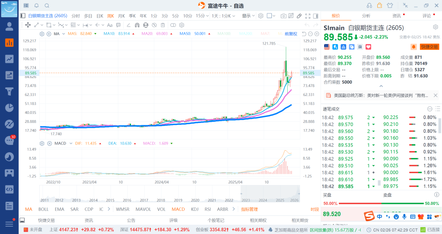
Task: Click the 快捷交易 orange button
Action: (429, 47)
